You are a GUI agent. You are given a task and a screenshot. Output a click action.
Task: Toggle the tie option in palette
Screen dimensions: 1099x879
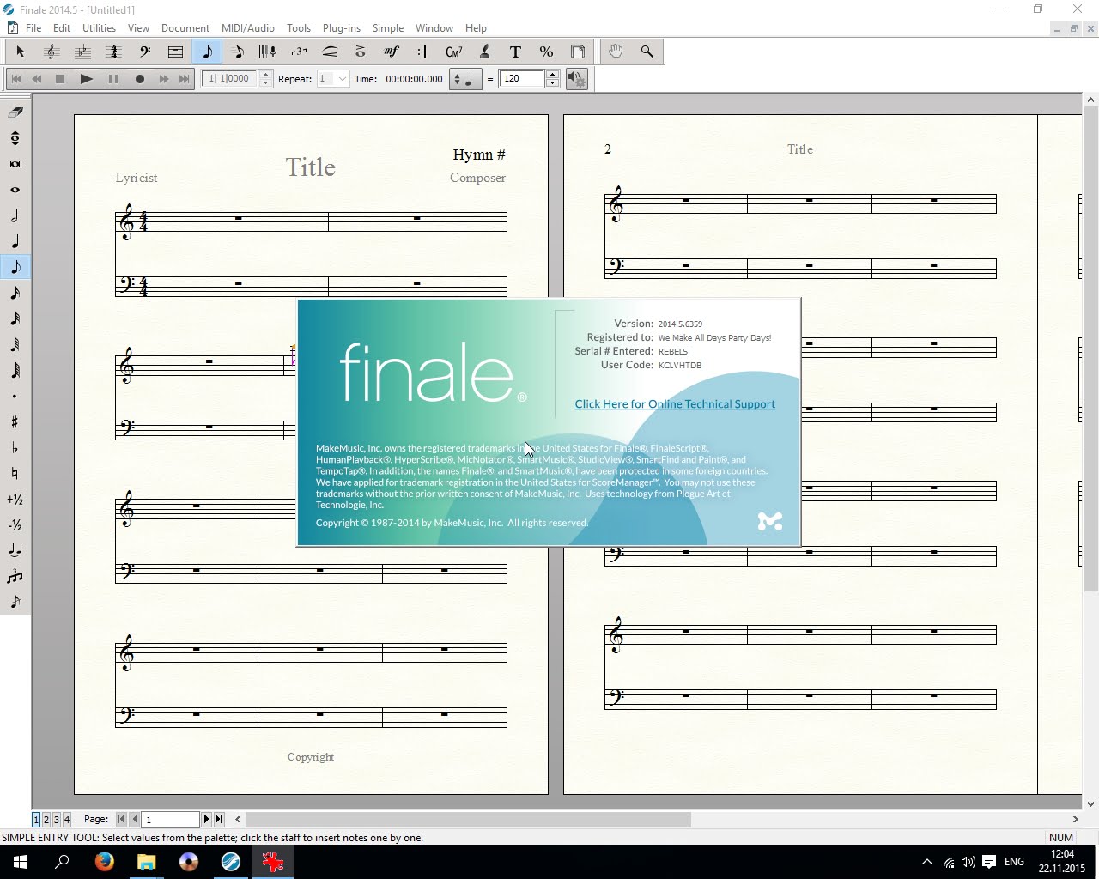pyautogui.click(x=15, y=550)
